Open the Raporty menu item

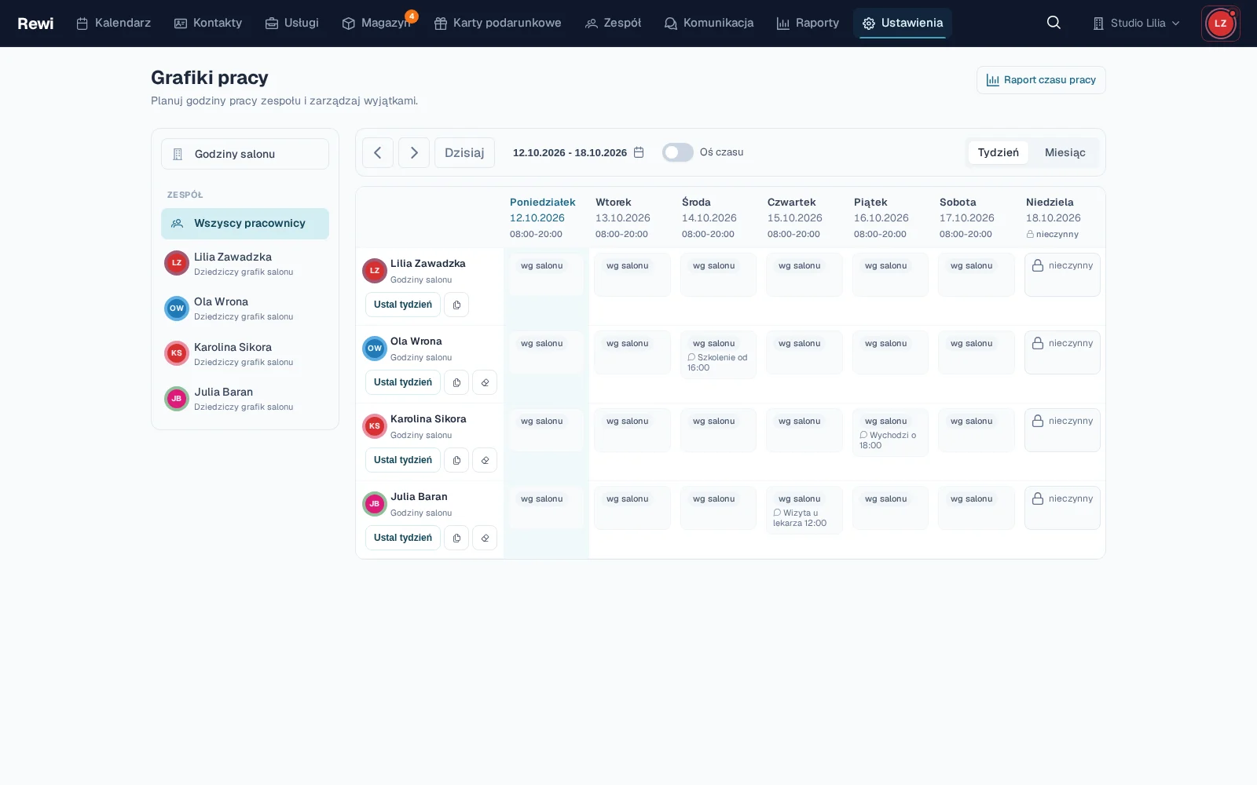(808, 23)
